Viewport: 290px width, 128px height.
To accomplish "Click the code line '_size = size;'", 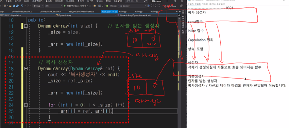I will (x=64, y=32).
